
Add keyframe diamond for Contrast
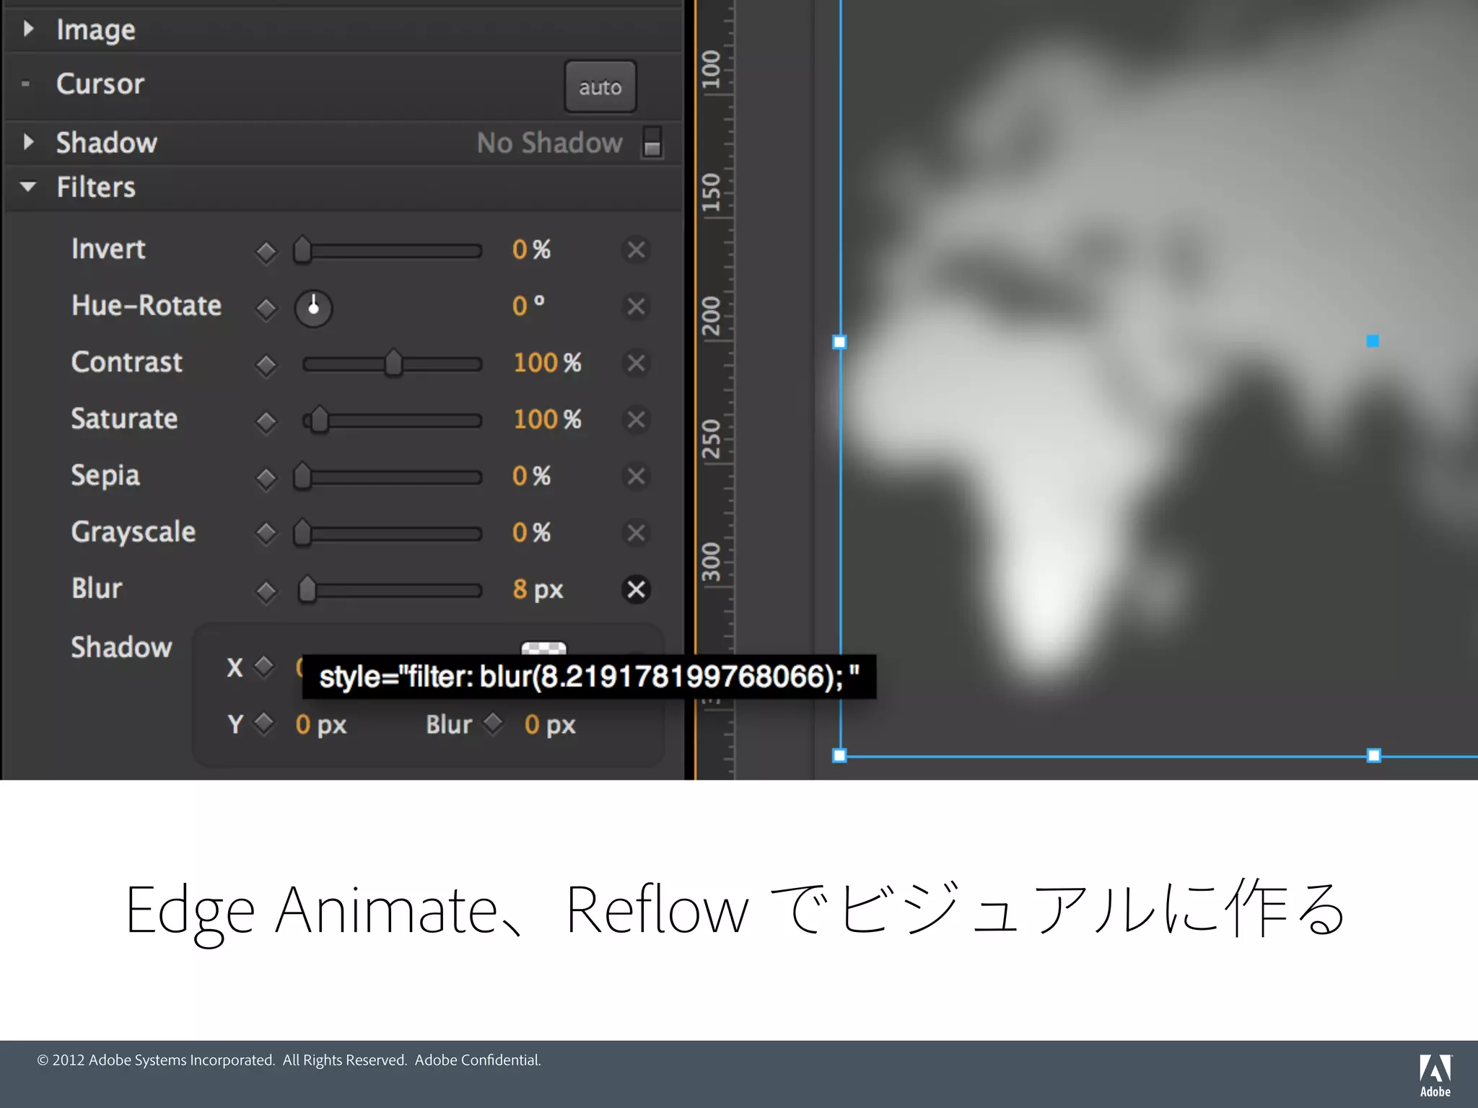click(266, 365)
